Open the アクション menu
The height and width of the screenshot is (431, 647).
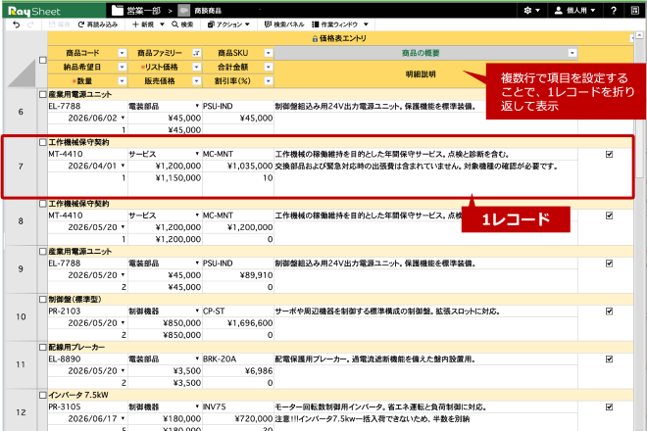coord(228,24)
